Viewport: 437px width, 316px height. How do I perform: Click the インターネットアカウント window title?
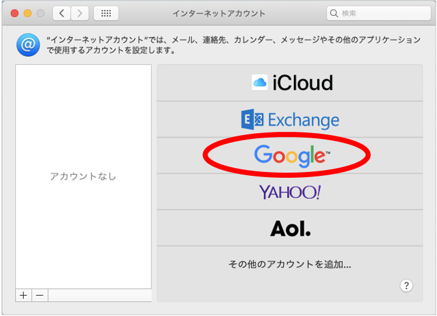click(219, 13)
